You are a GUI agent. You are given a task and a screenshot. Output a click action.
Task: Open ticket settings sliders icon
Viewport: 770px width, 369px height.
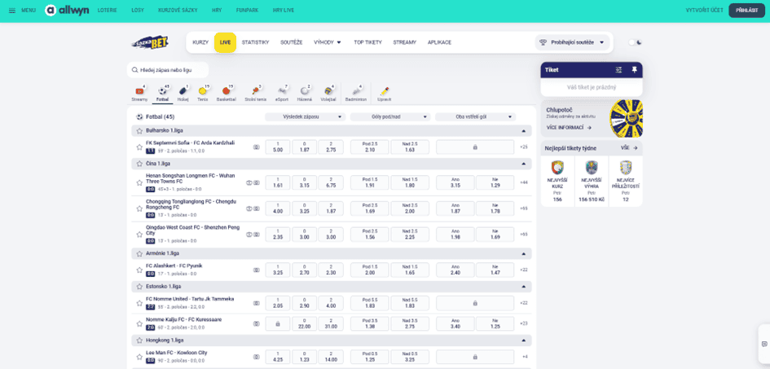[x=618, y=70]
